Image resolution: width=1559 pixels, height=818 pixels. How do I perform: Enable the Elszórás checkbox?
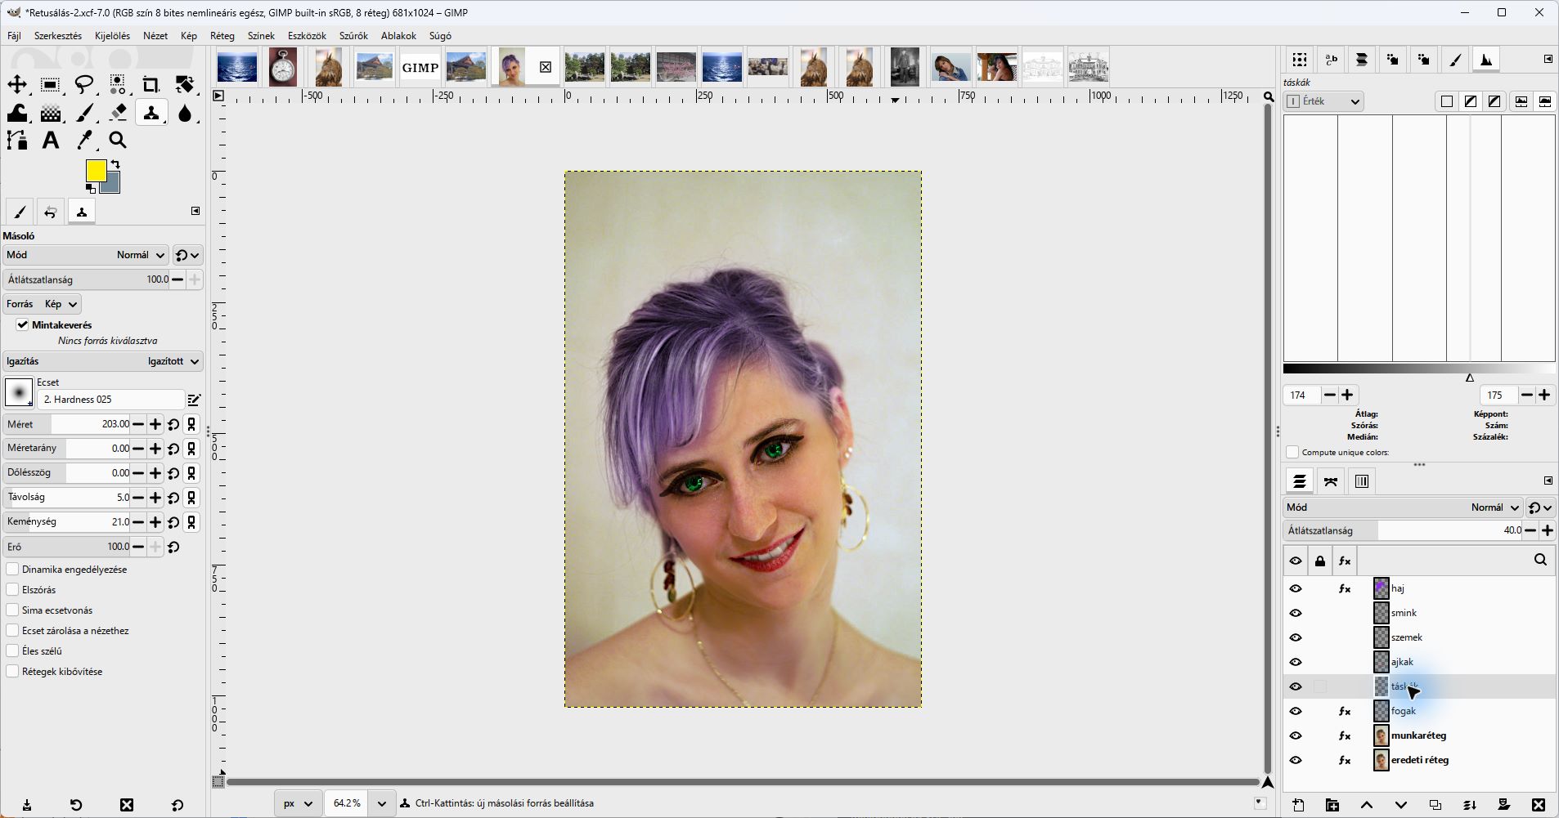(12, 590)
